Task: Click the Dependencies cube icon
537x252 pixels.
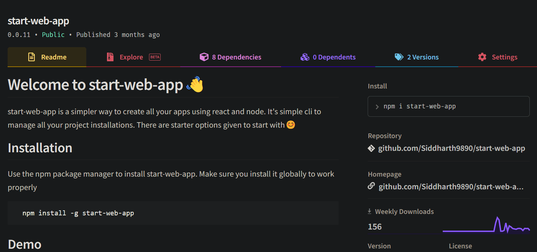Action: (x=204, y=57)
